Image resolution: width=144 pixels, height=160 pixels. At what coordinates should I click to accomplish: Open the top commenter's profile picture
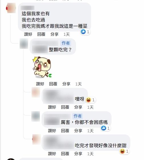click(11, 8)
